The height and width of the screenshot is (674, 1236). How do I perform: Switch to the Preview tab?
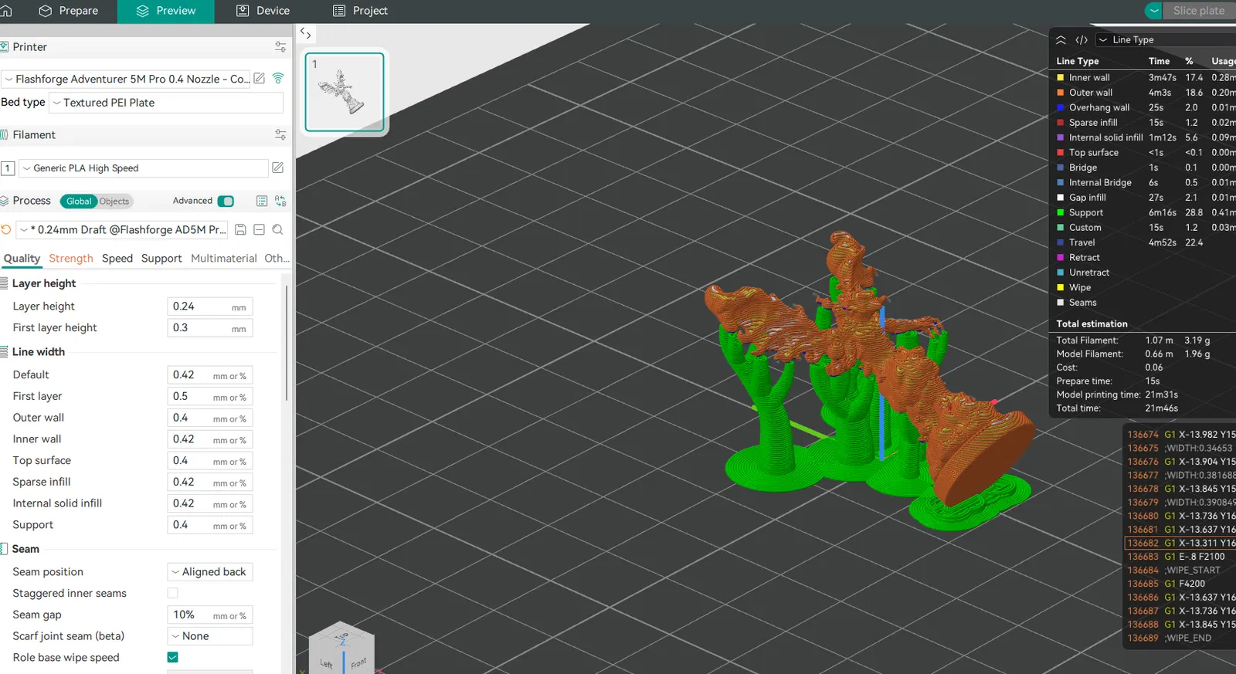[x=166, y=11]
